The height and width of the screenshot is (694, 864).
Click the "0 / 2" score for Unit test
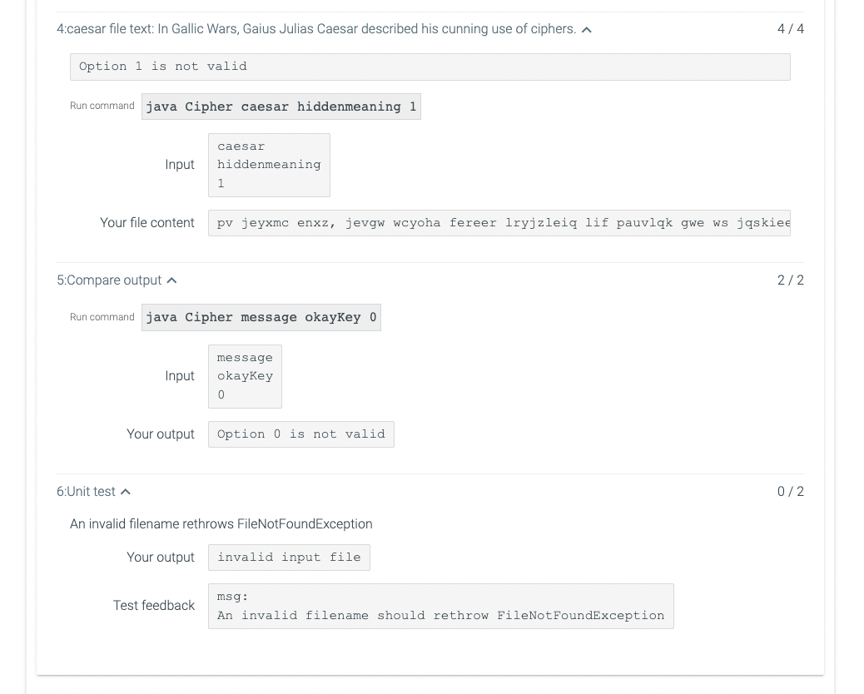[x=791, y=491]
